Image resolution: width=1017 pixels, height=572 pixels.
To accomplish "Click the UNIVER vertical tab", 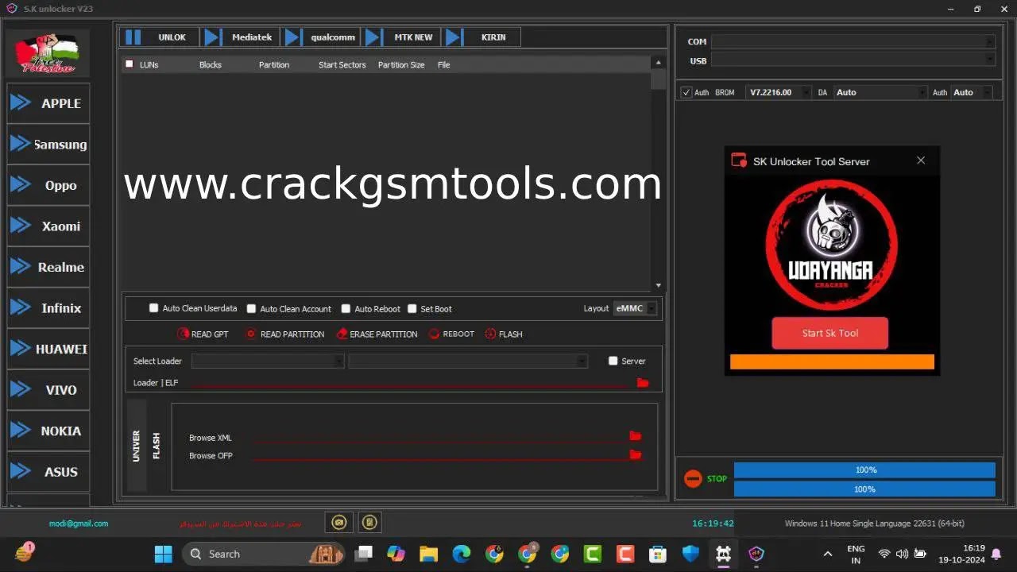I will pos(137,446).
